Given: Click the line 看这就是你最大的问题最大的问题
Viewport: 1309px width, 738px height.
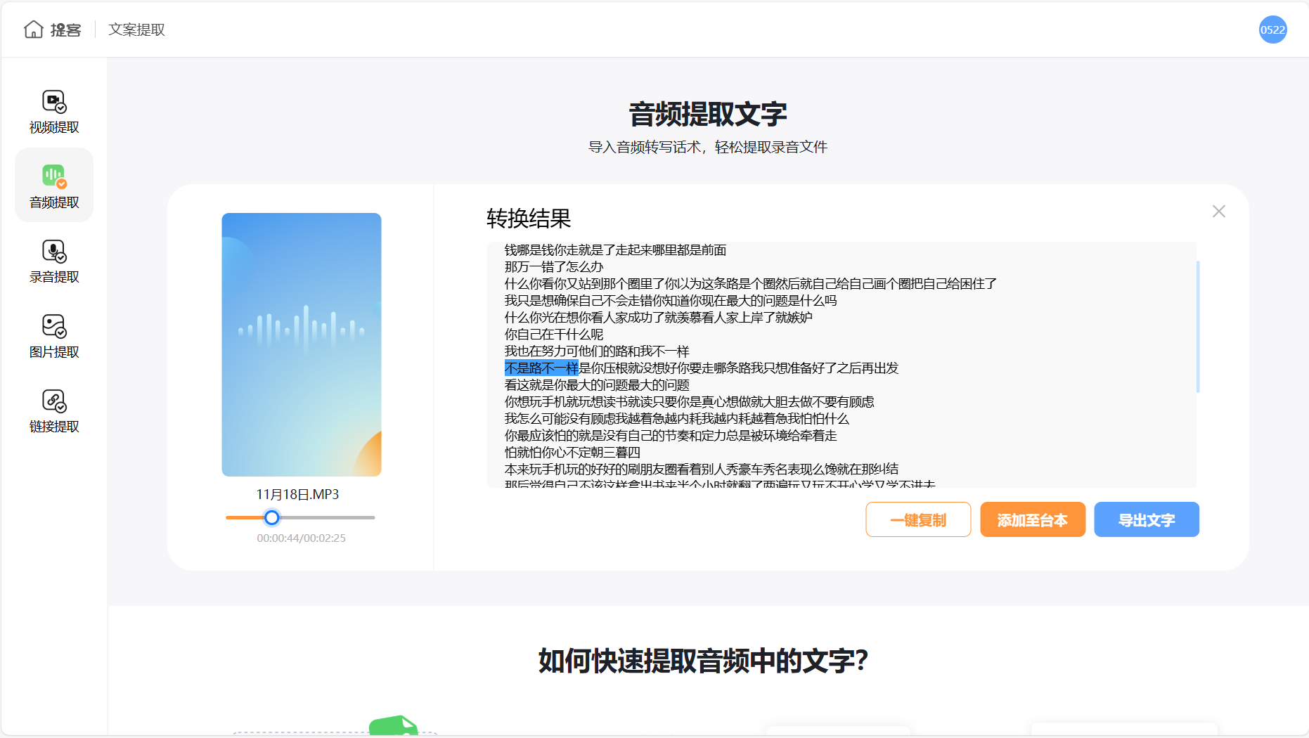Looking at the screenshot, I should [x=597, y=384].
